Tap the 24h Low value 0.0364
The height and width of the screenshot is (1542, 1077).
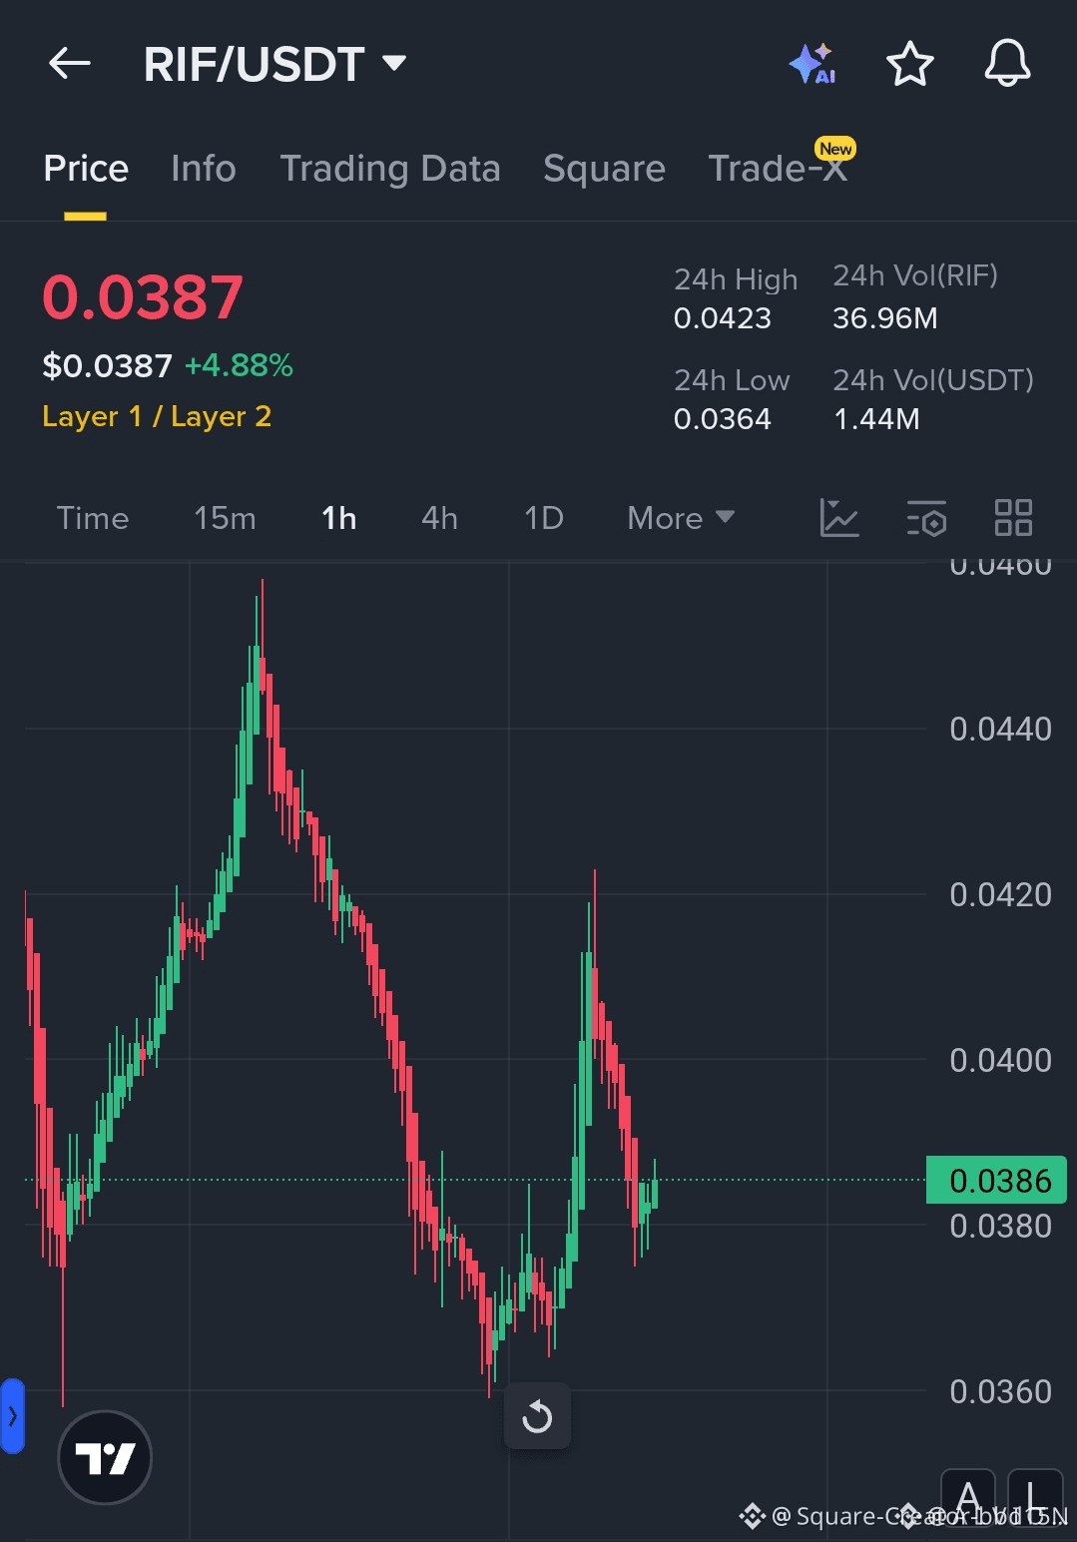pos(723,419)
